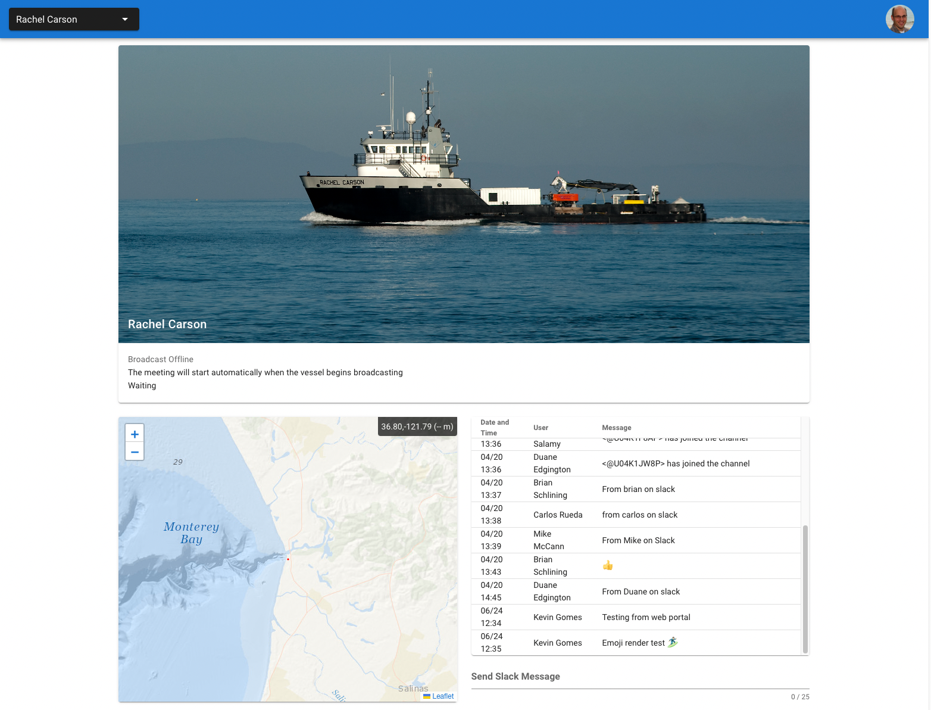This screenshot has width=931, height=710.
Task: Select the Testing from web portal row
Action: [646, 617]
